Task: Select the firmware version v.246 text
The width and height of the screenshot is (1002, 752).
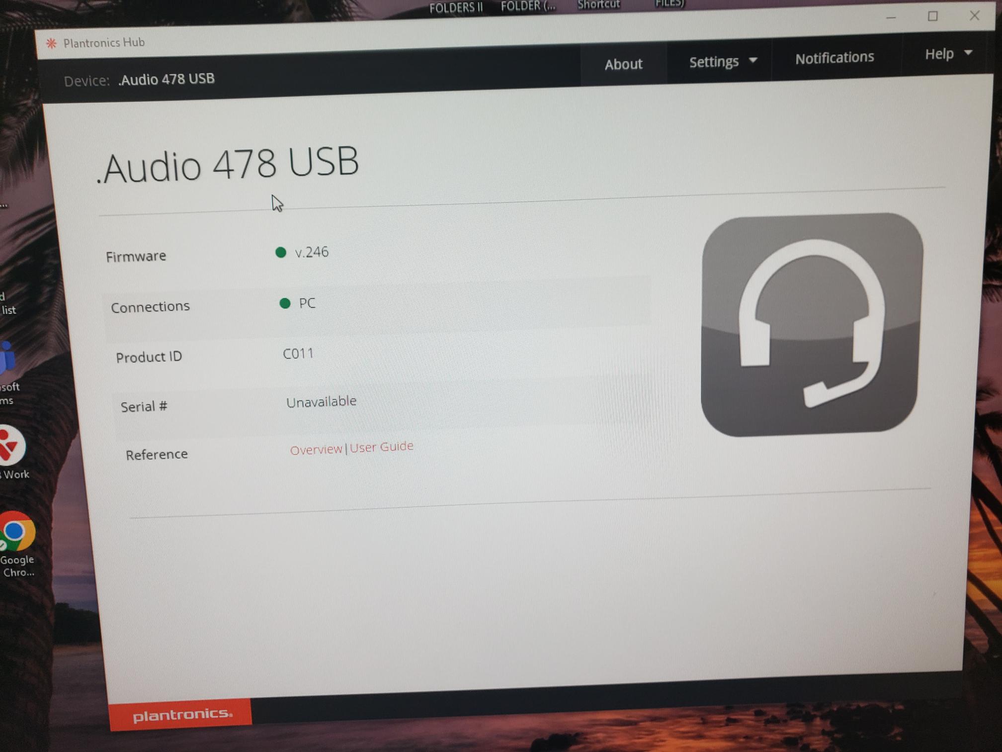Action: click(x=312, y=252)
